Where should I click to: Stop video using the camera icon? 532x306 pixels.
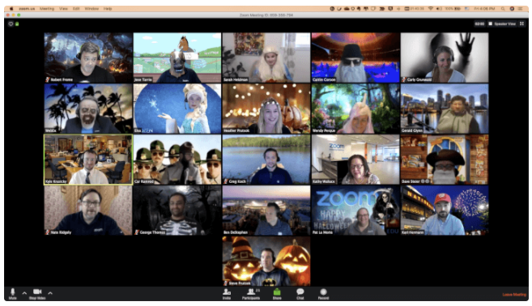(37, 293)
